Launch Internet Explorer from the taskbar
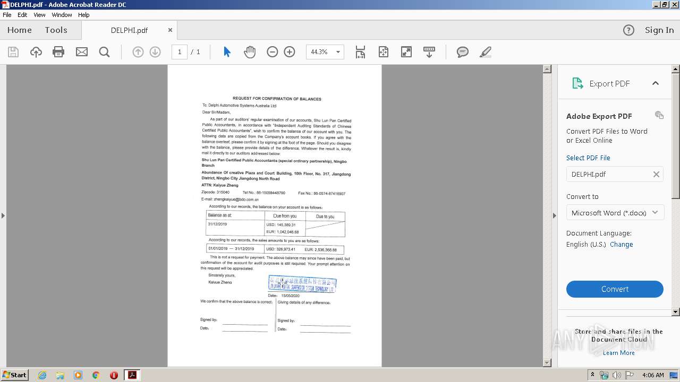 42,375
